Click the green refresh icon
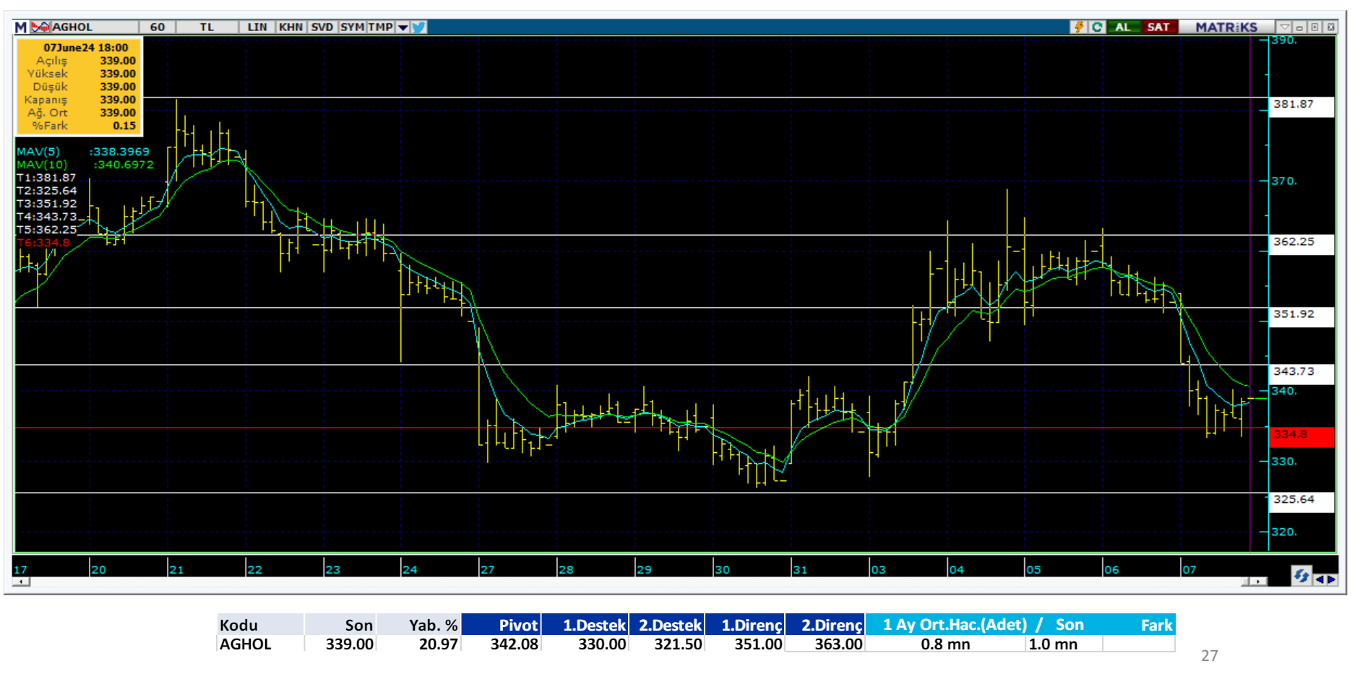The image size is (1360, 674). pyautogui.click(x=1097, y=27)
